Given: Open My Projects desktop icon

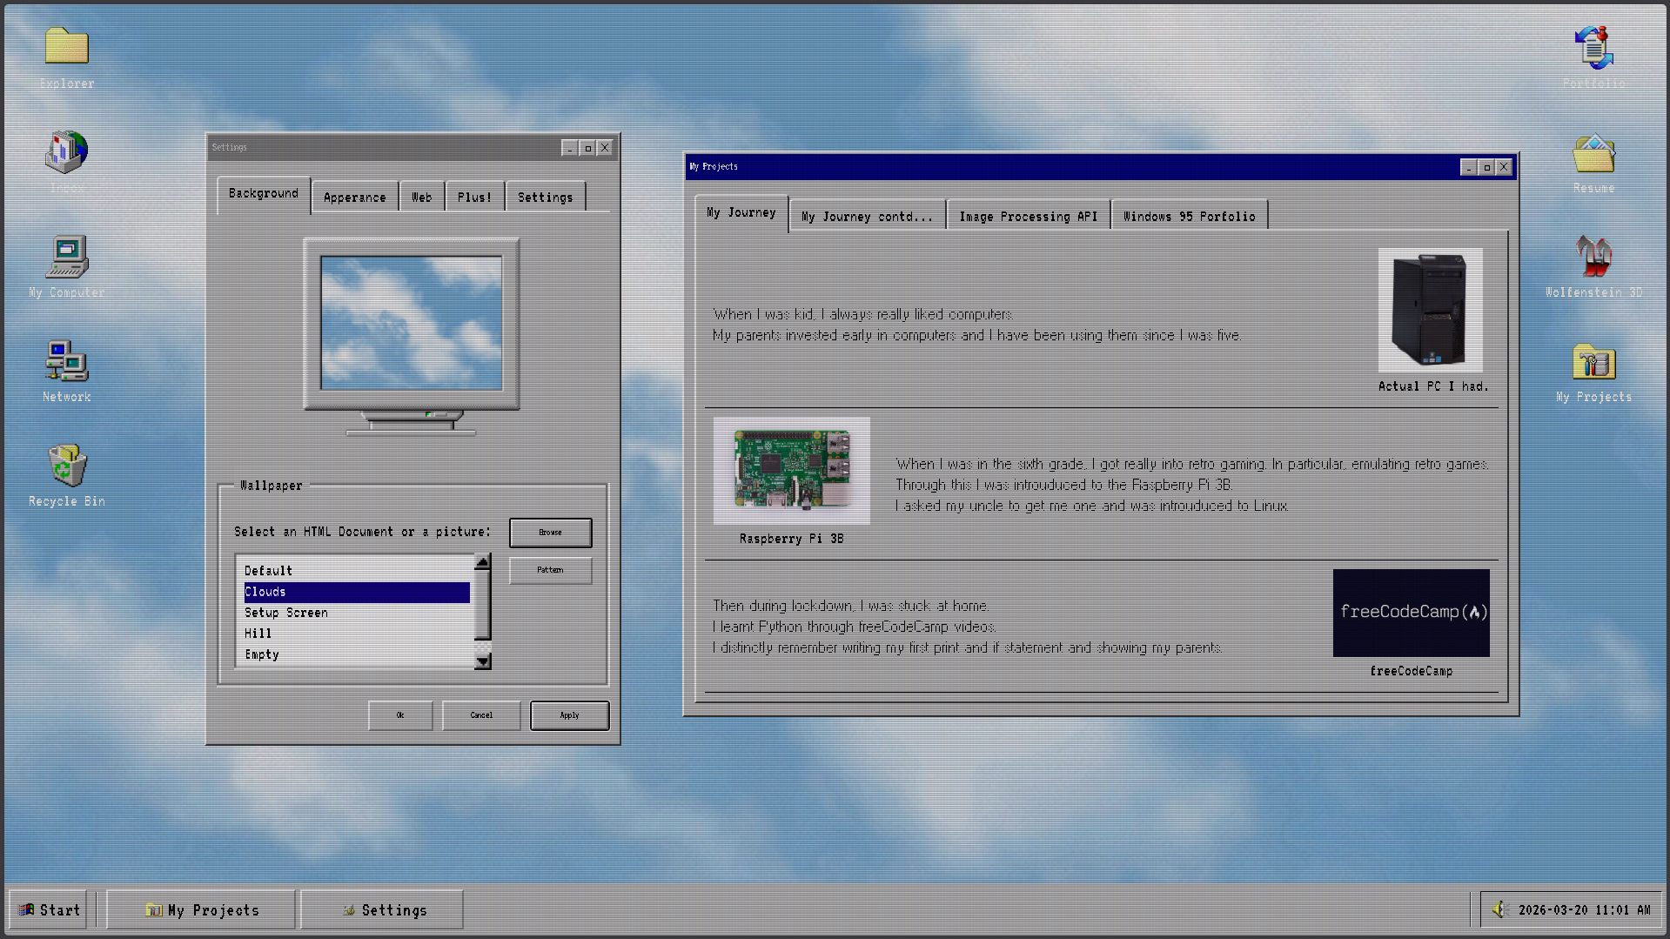Looking at the screenshot, I should point(1593,362).
